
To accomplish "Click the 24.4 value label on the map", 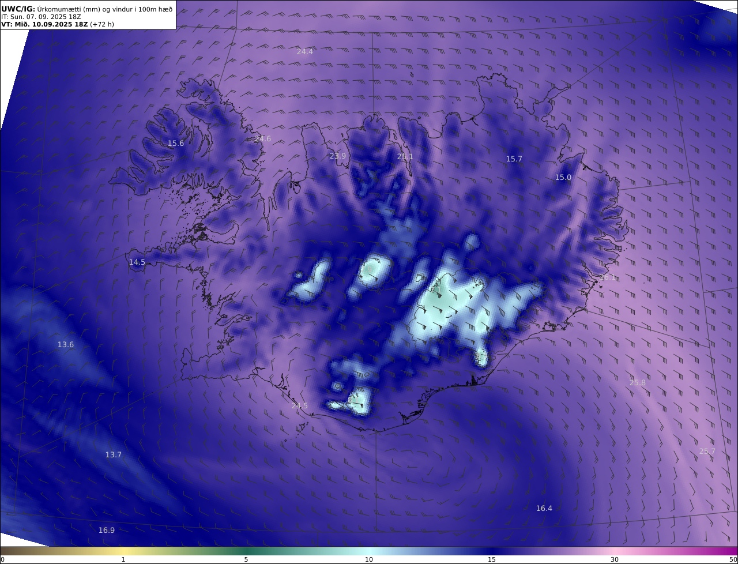I will [305, 52].
